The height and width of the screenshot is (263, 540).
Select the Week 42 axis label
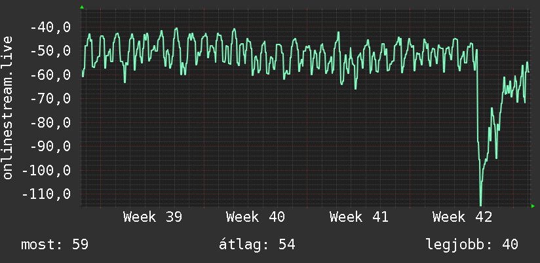tap(462, 217)
